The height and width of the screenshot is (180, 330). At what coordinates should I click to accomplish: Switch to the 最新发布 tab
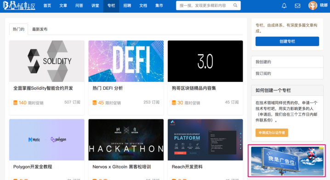[x=40, y=29]
